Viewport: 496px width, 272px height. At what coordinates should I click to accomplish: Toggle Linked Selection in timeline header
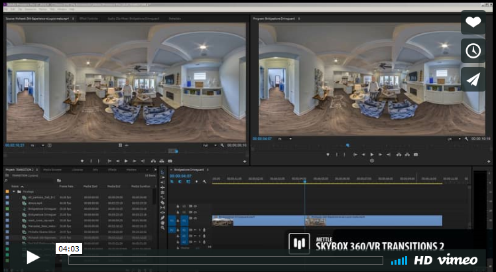188,181
